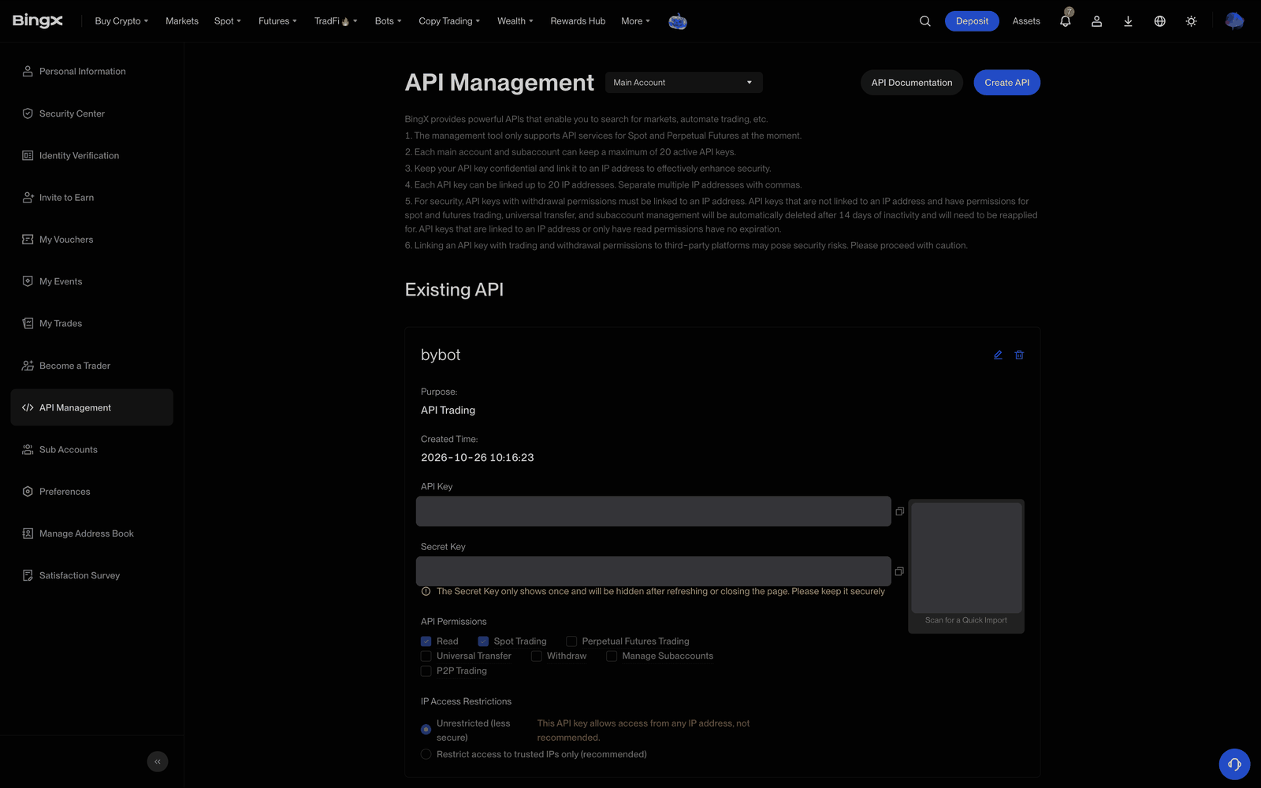Open Security Center in sidebar

[x=91, y=113]
